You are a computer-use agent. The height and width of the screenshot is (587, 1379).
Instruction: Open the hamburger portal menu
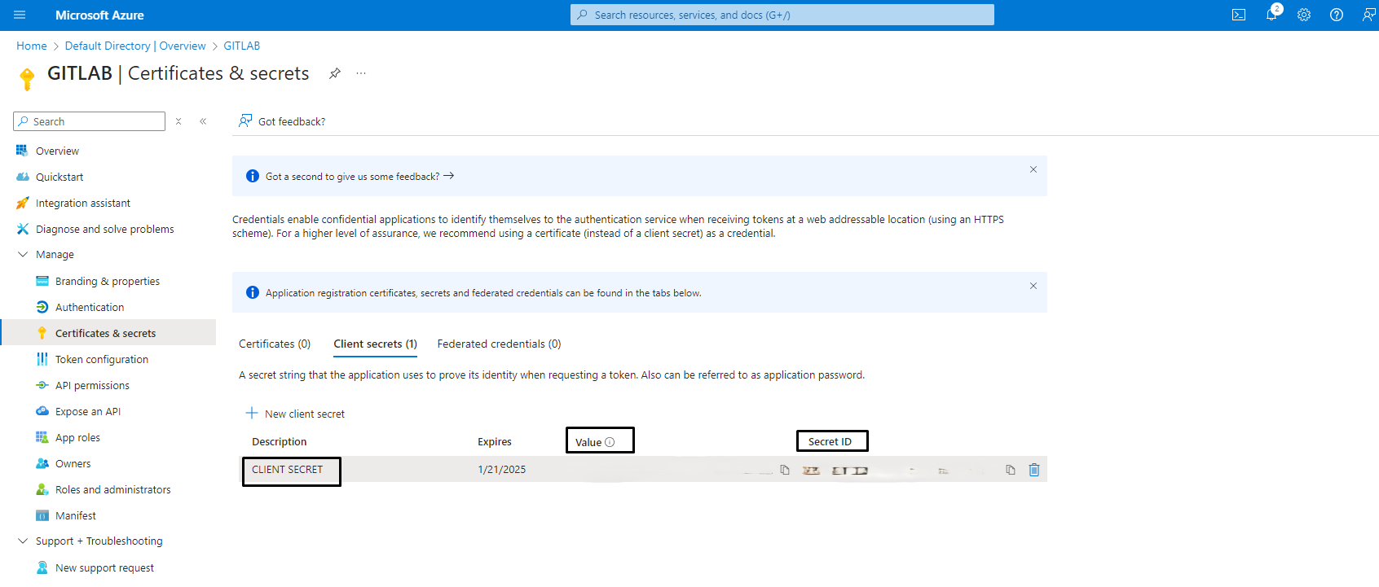pyautogui.click(x=20, y=15)
